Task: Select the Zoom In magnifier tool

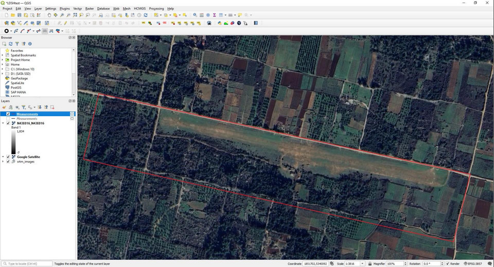Action: 62,15
